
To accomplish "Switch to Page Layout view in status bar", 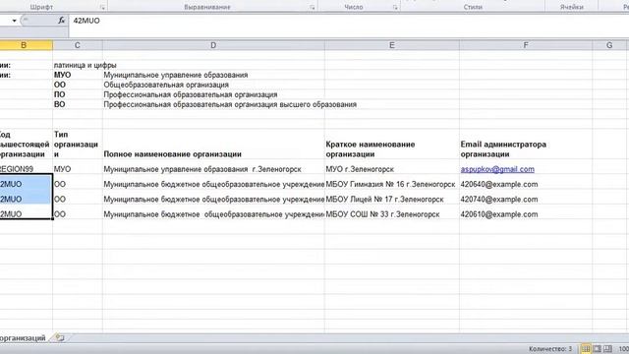I will 597,349.
